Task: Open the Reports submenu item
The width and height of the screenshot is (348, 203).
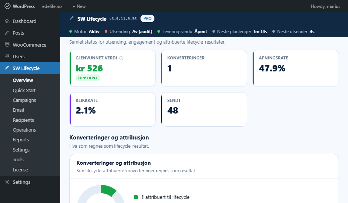Action: [21, 139]
